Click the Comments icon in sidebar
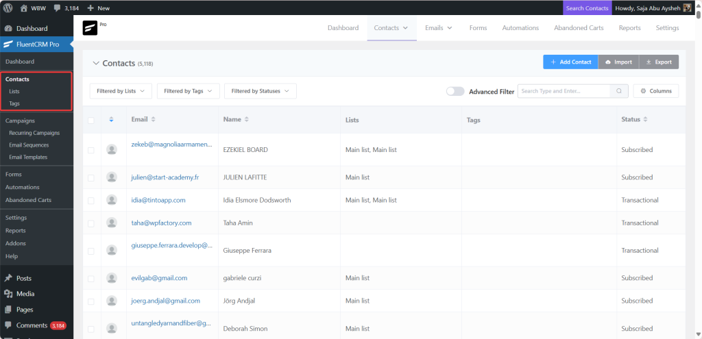Viewport: 702px width, 339px height. [x=8, y=325]
